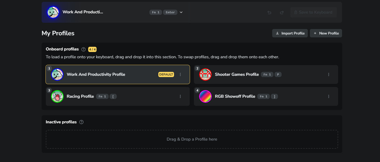
Task: Click the header profile avatar icon
Action: 53,12
